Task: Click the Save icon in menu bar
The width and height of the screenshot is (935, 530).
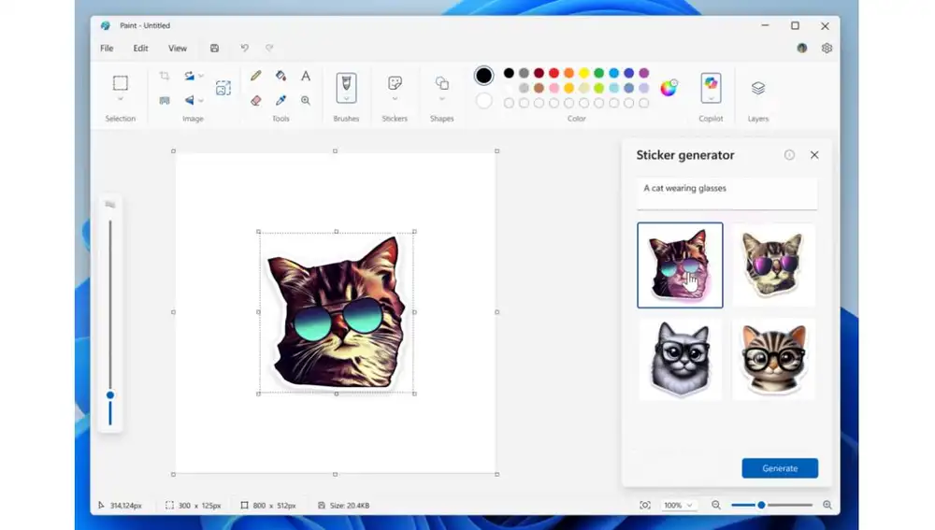Action: coord(214,49)
